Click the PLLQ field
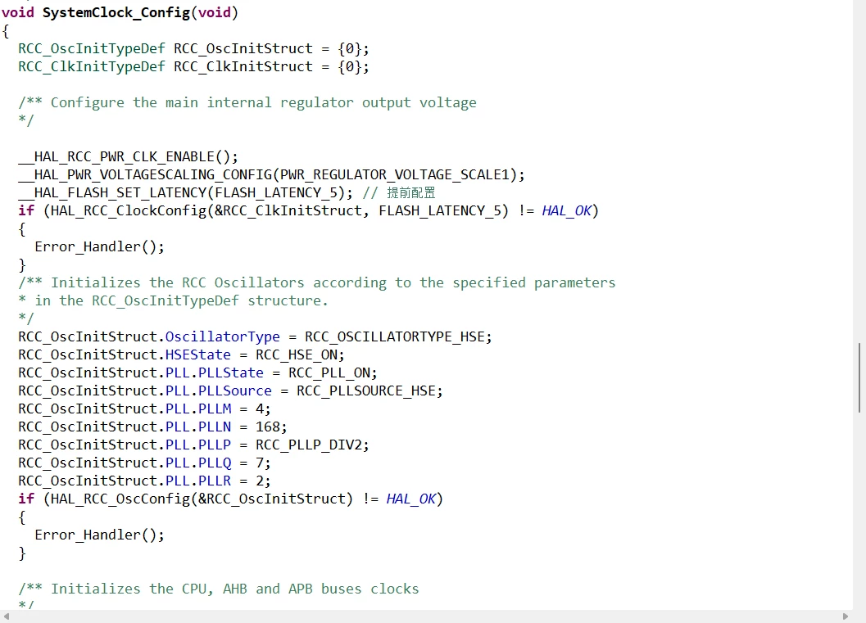 pos(215,463)
